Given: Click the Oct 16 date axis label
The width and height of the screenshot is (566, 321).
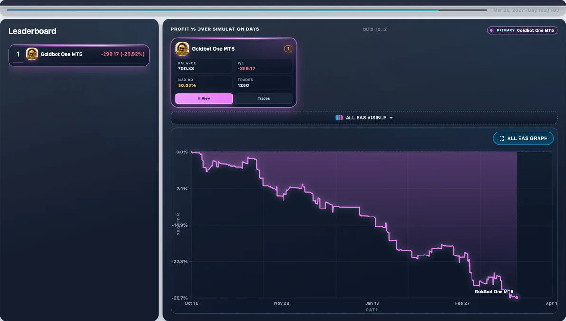Looking at the screenshot, I should point(191,303).
